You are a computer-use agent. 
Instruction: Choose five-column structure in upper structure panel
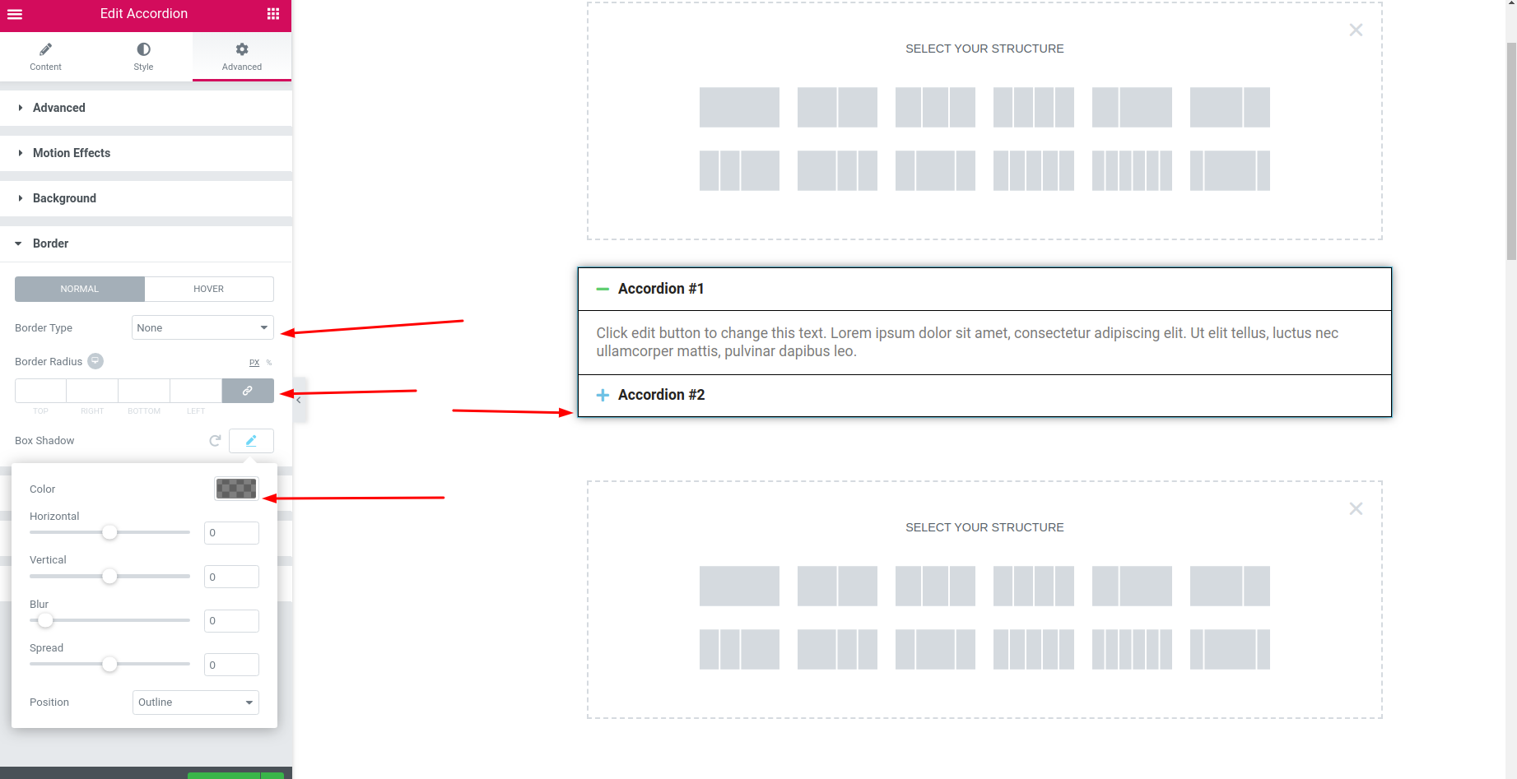pos(1033,171)
